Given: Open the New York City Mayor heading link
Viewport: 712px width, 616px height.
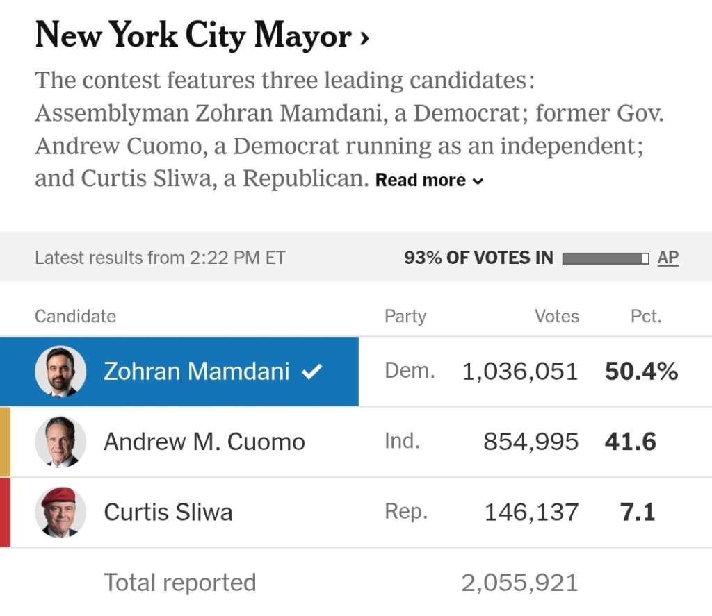Looking at the screenshot, I should [193, 35].
